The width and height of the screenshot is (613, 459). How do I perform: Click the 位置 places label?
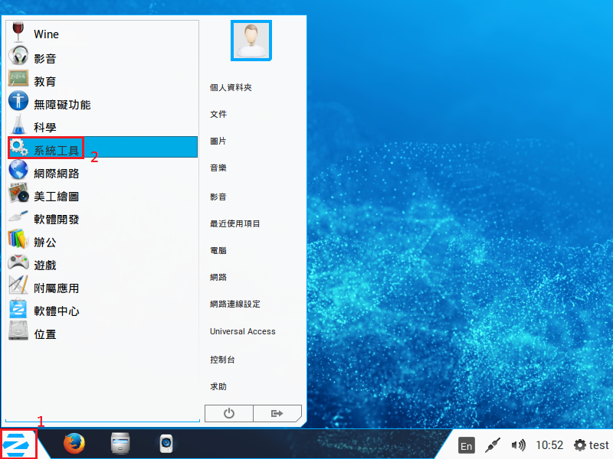(x=45, y=334)
